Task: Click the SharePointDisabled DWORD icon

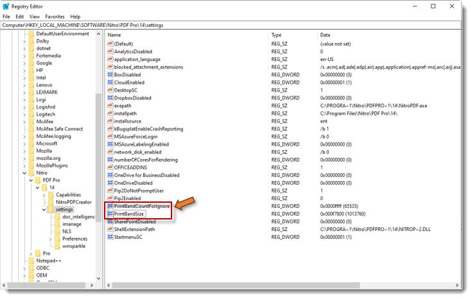Action: [110, 222]
